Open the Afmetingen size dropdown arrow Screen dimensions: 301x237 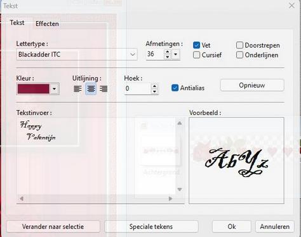[x=175, y=54]
